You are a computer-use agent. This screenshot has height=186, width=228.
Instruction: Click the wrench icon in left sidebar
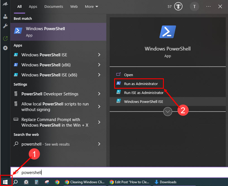point(5,26)
